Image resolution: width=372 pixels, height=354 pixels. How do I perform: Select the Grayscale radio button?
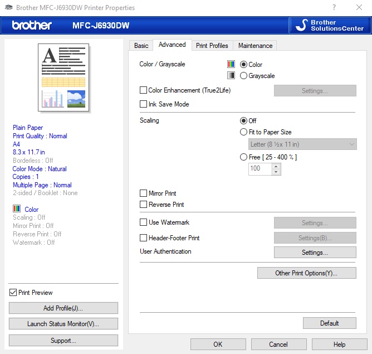click(x=243, y=75)
